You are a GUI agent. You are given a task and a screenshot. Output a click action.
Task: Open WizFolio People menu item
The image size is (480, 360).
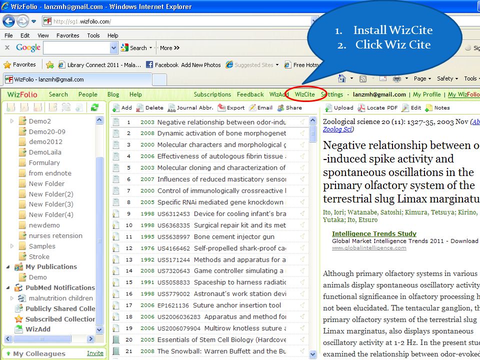(88, 94)
